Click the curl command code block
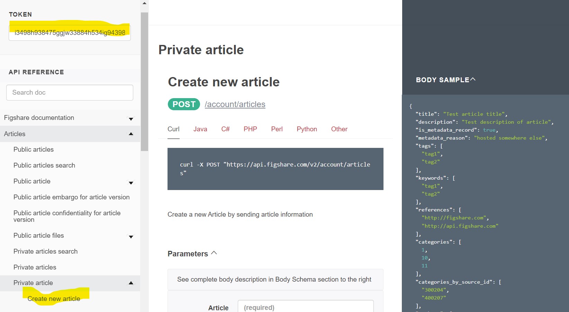Image resolution: width=569 pixels, height=312 pixels. click(x=276, y=169)
